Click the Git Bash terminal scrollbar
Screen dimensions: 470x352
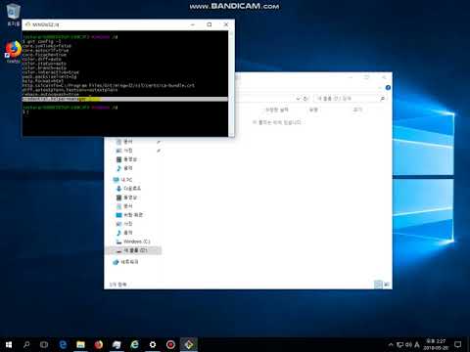pyautogui.click(x=231, y=83)
